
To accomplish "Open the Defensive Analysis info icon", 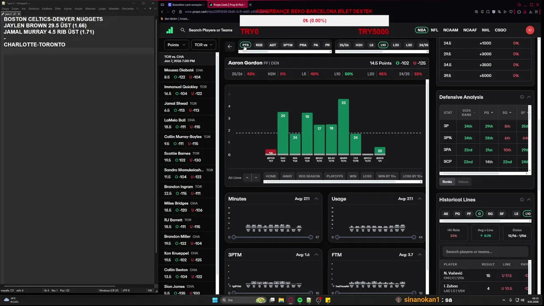I will (522, 97).
